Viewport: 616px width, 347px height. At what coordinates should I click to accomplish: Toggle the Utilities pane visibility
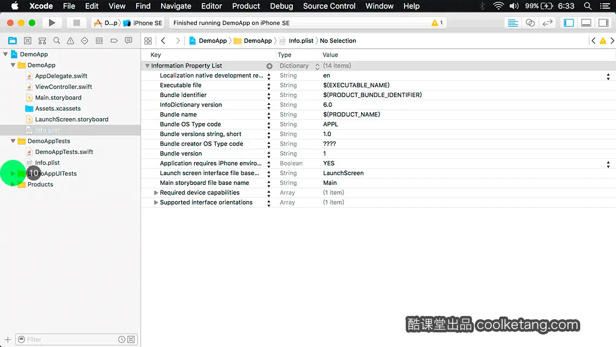tap(604, 23)
